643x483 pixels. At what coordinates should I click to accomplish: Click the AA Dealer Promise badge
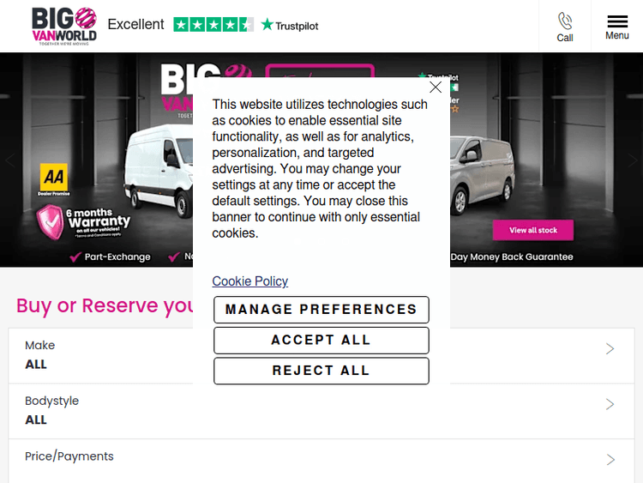pos(53,178)
